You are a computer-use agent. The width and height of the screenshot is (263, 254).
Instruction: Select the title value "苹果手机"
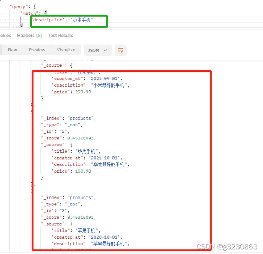[x=86, y=231]
